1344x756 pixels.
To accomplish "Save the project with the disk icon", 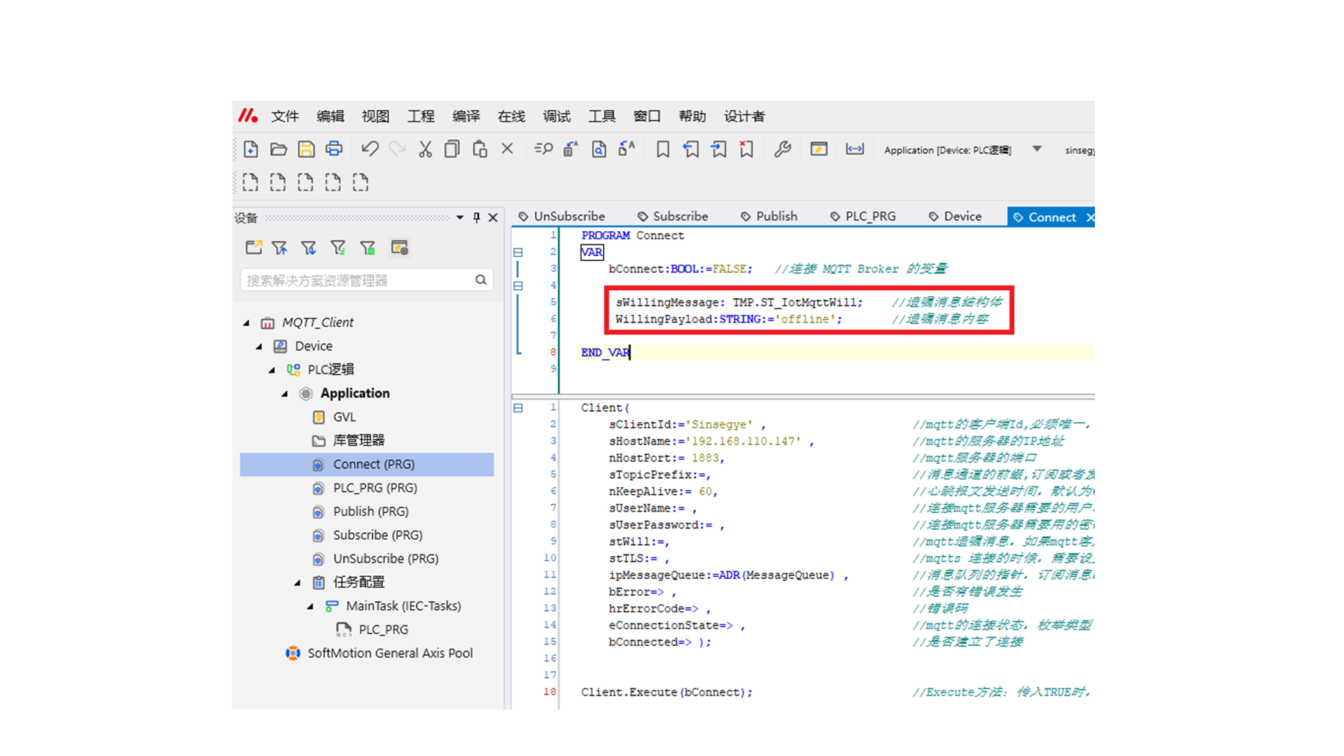I will click(306, 149).
